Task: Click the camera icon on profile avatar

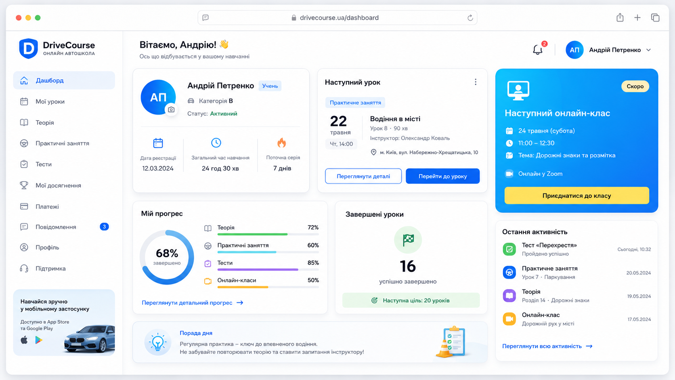Action: click(x=171, y=109)
